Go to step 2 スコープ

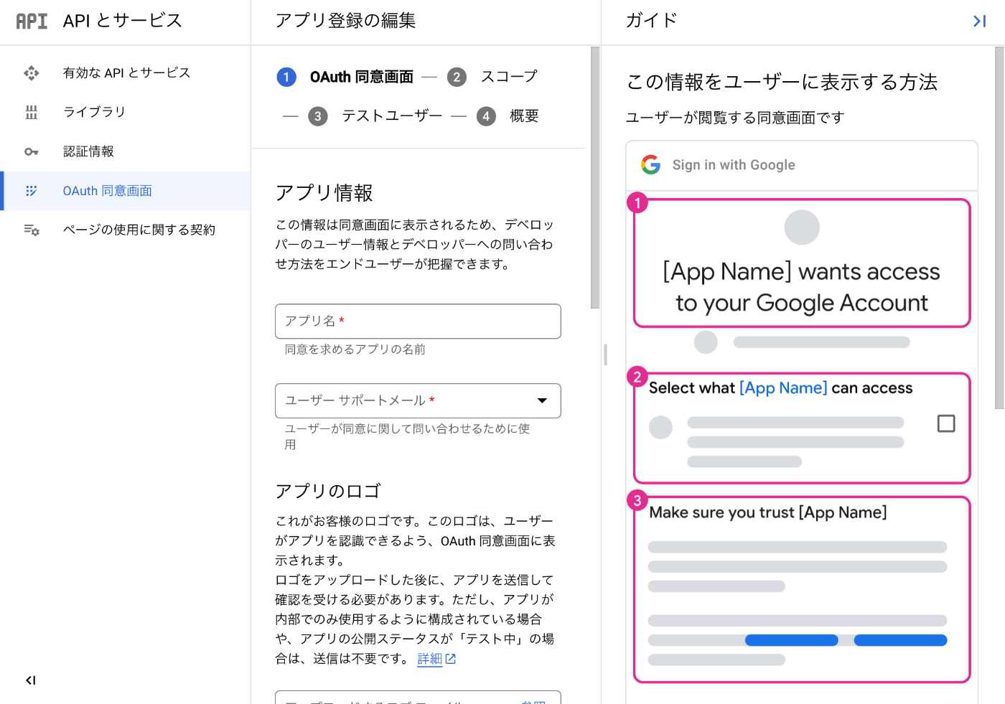(x=492, y=77)
